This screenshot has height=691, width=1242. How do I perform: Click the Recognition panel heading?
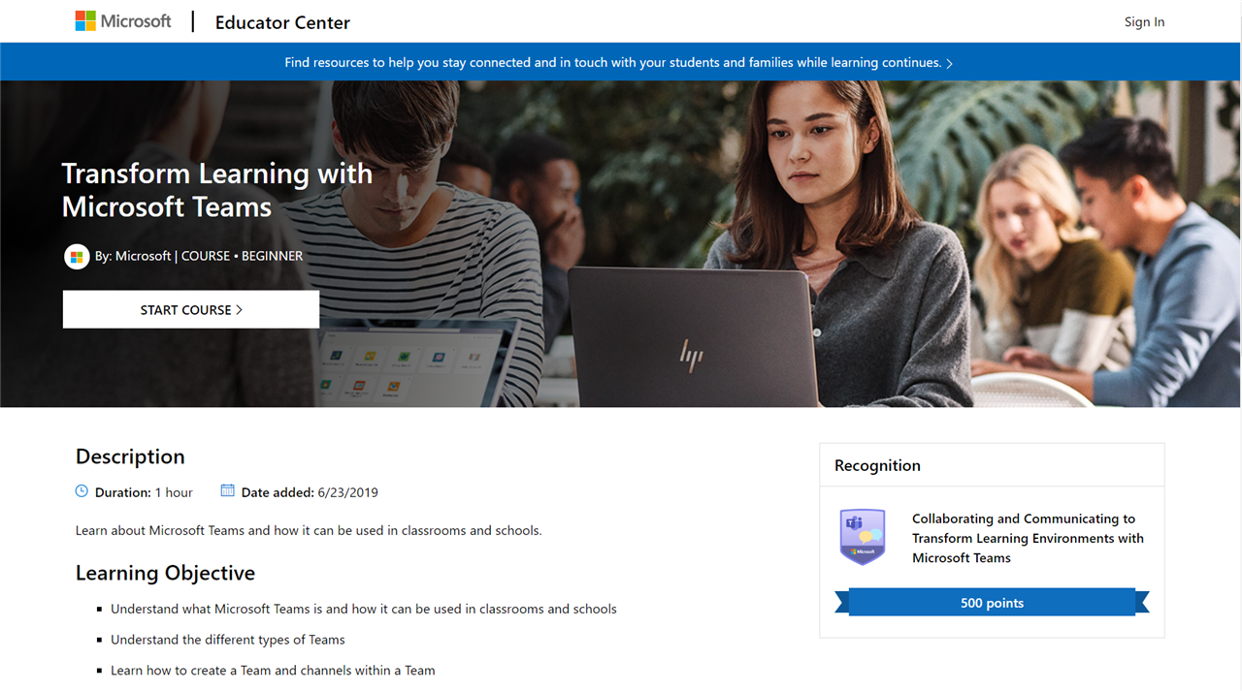(x=877, y=465)
